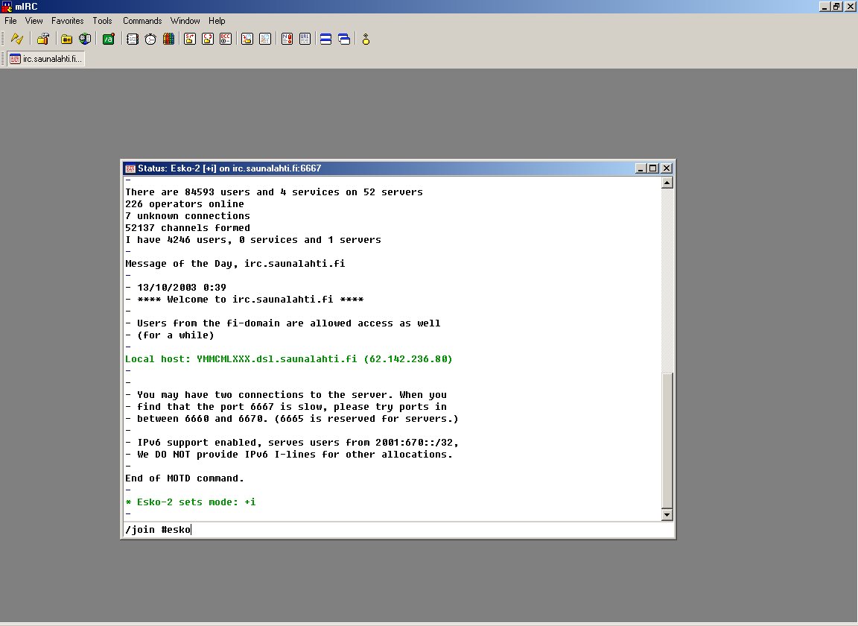Click the 'between 6660 and 6670' line
The width and height of the screenshot is (858, 626).
point(292,419)
